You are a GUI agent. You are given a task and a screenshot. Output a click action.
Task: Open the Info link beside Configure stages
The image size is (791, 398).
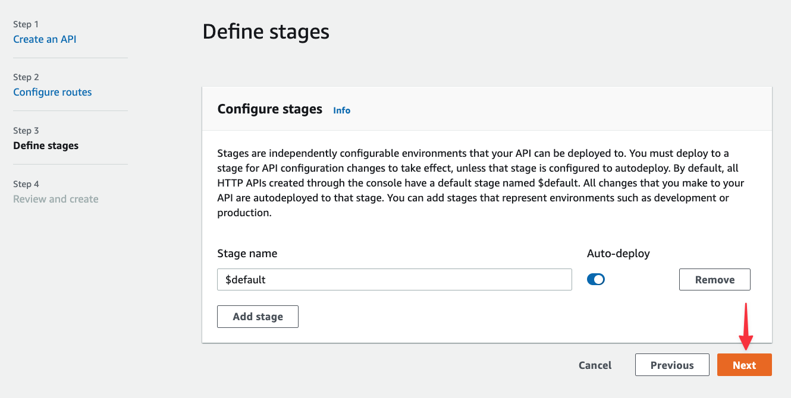[x=341, y=110]
